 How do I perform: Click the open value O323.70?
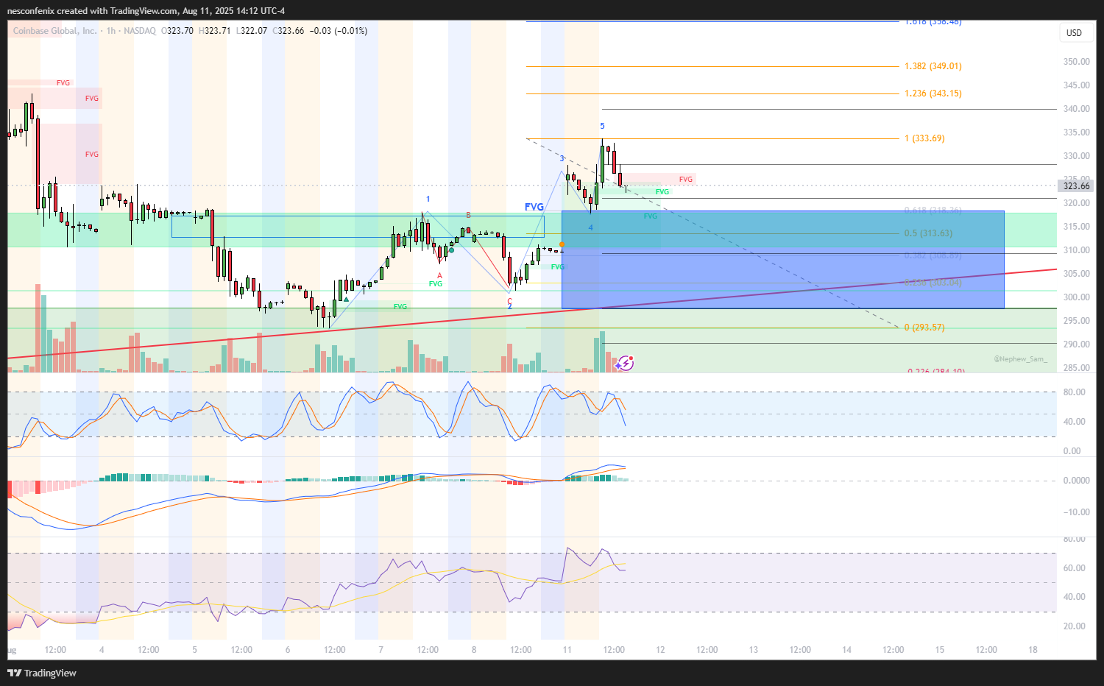click(x=177, y=31)
